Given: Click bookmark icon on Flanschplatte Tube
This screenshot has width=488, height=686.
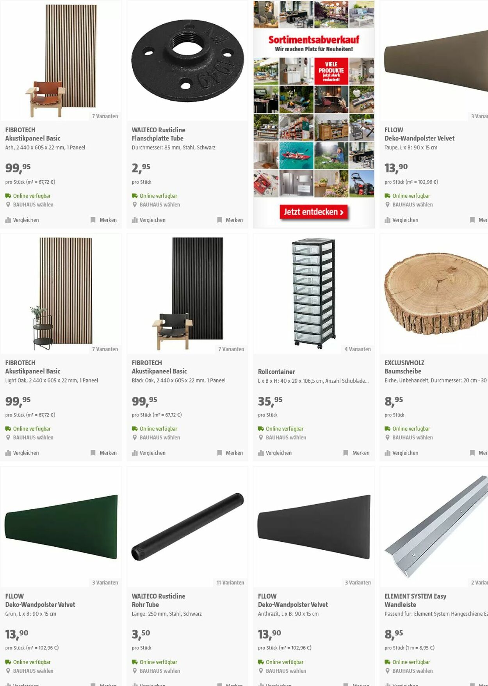Looking at the screenshot, I should [x=219, y=220].
